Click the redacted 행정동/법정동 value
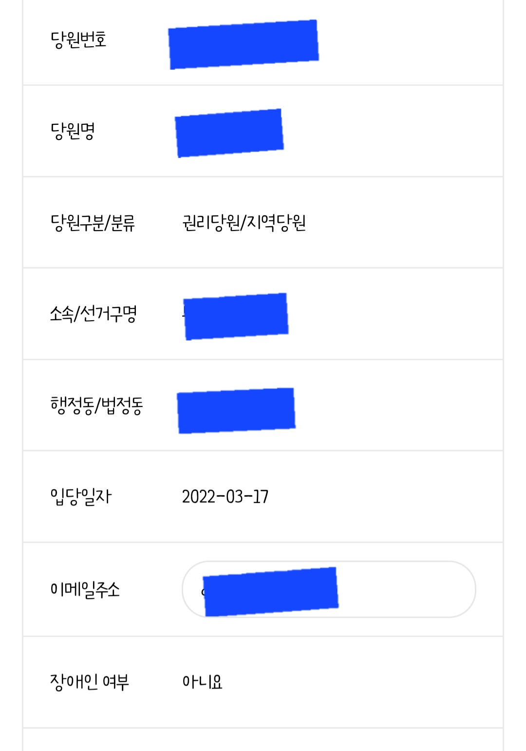 pyautogui.click(x=236, y=411)
